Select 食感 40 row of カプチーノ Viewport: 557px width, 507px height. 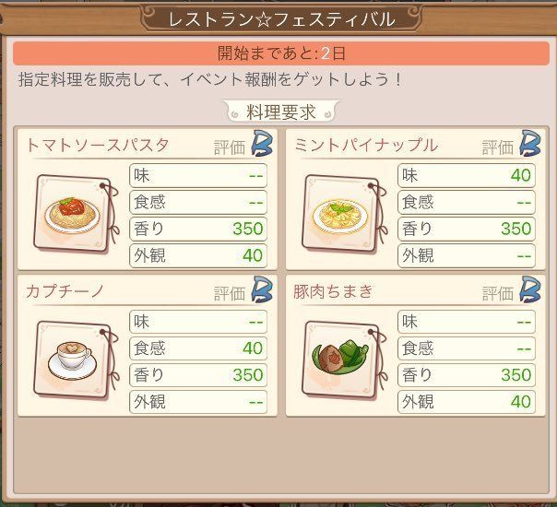[x=197, y=348]
